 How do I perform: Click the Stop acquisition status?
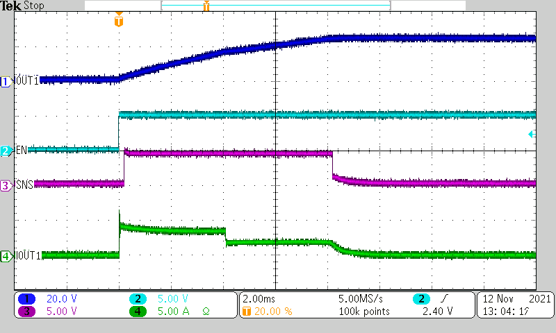click(34, 6)
